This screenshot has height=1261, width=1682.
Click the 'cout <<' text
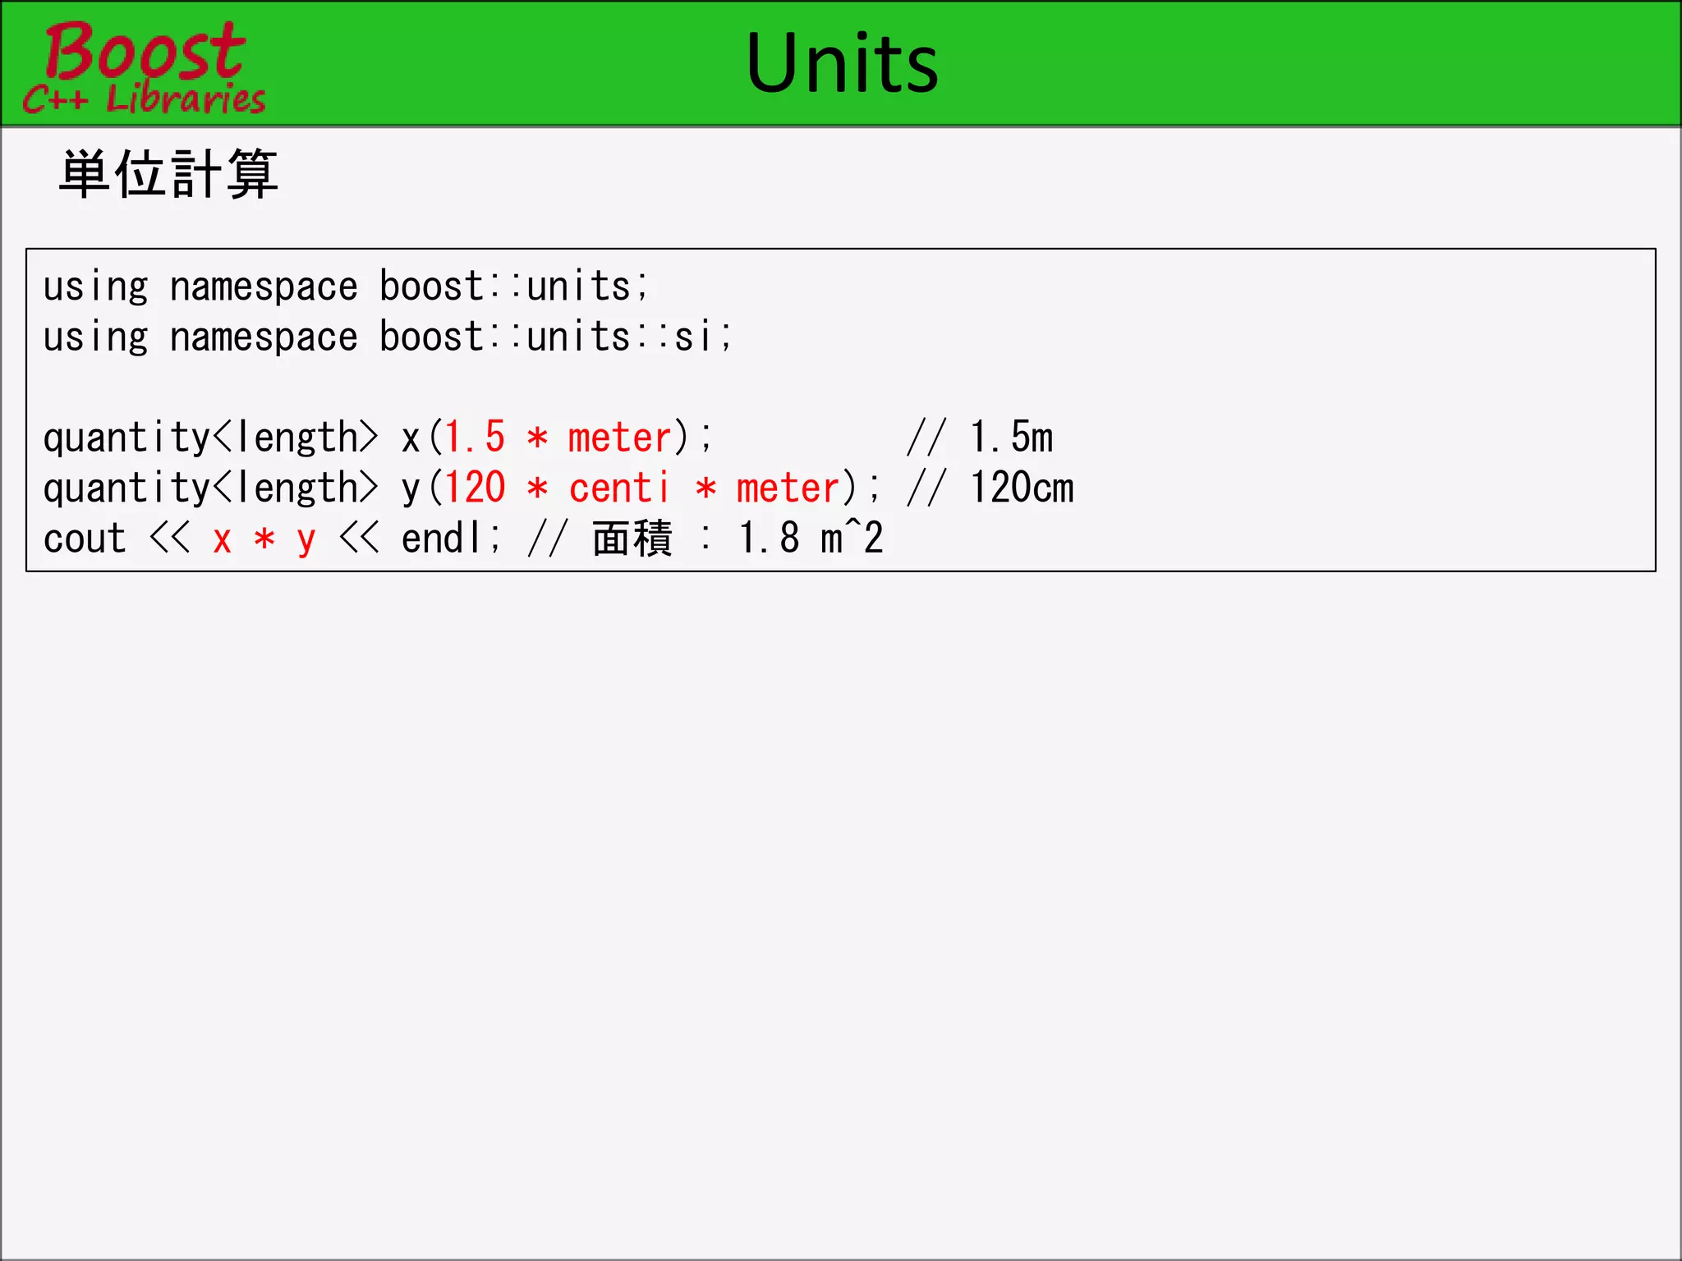pyautogui.click(x=117, y=539)
